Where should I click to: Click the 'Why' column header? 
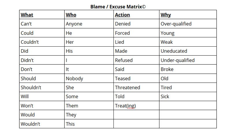pyautogui.click(x=166, y=15)
